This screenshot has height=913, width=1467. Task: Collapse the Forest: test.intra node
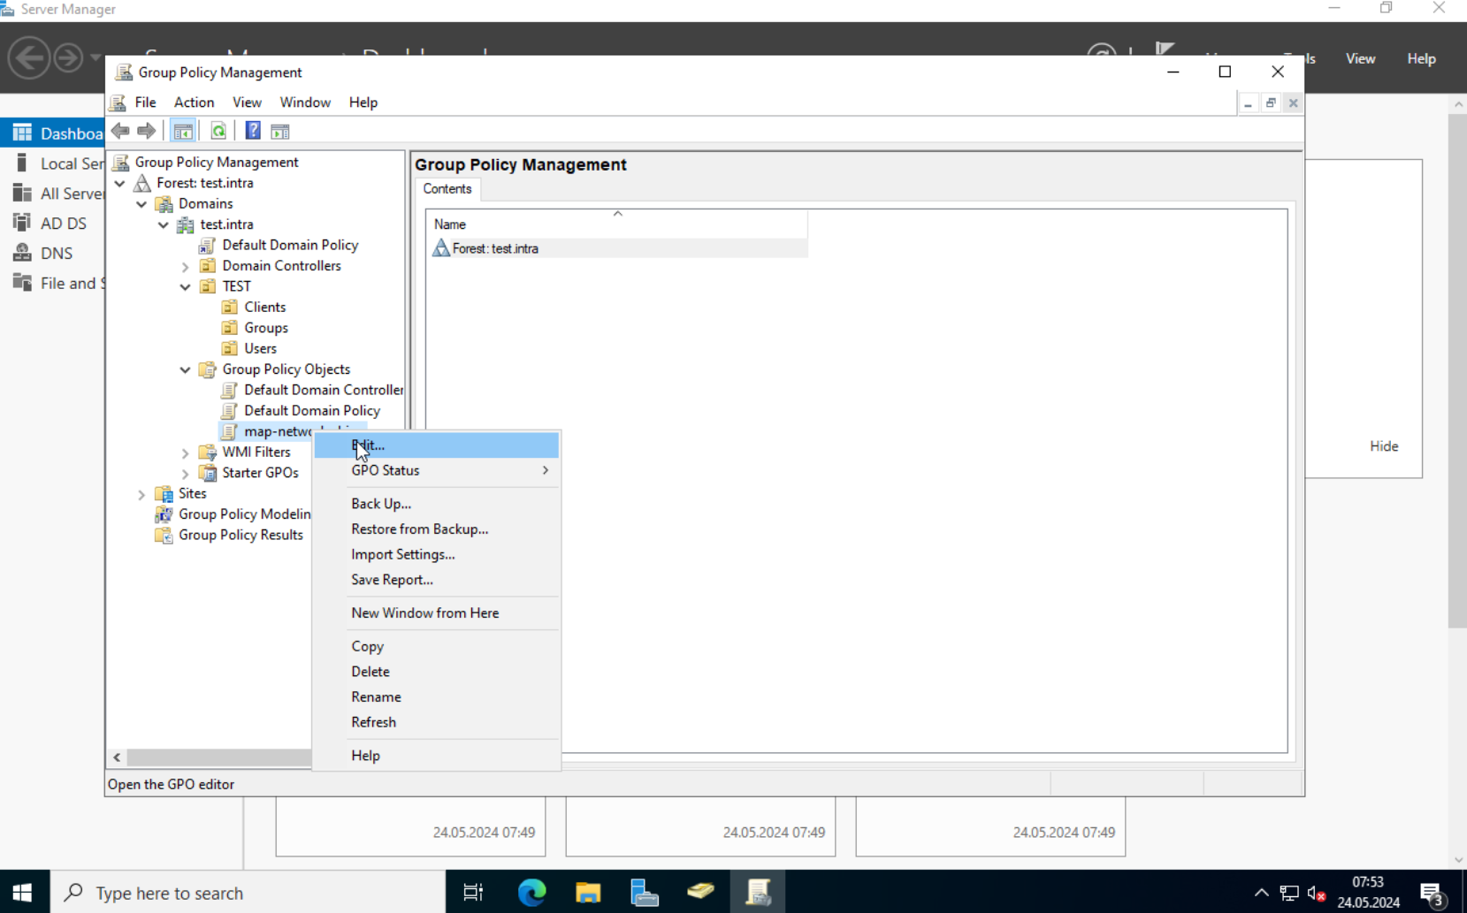tap(120, 183)
